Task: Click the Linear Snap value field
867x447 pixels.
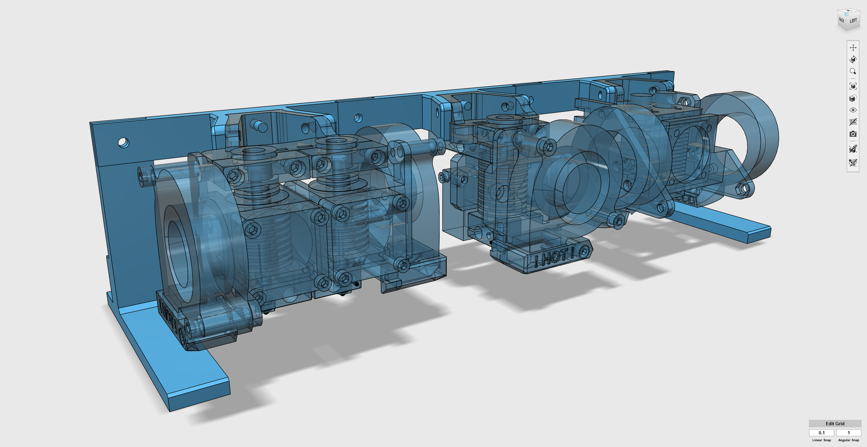Action: (821, 433)
